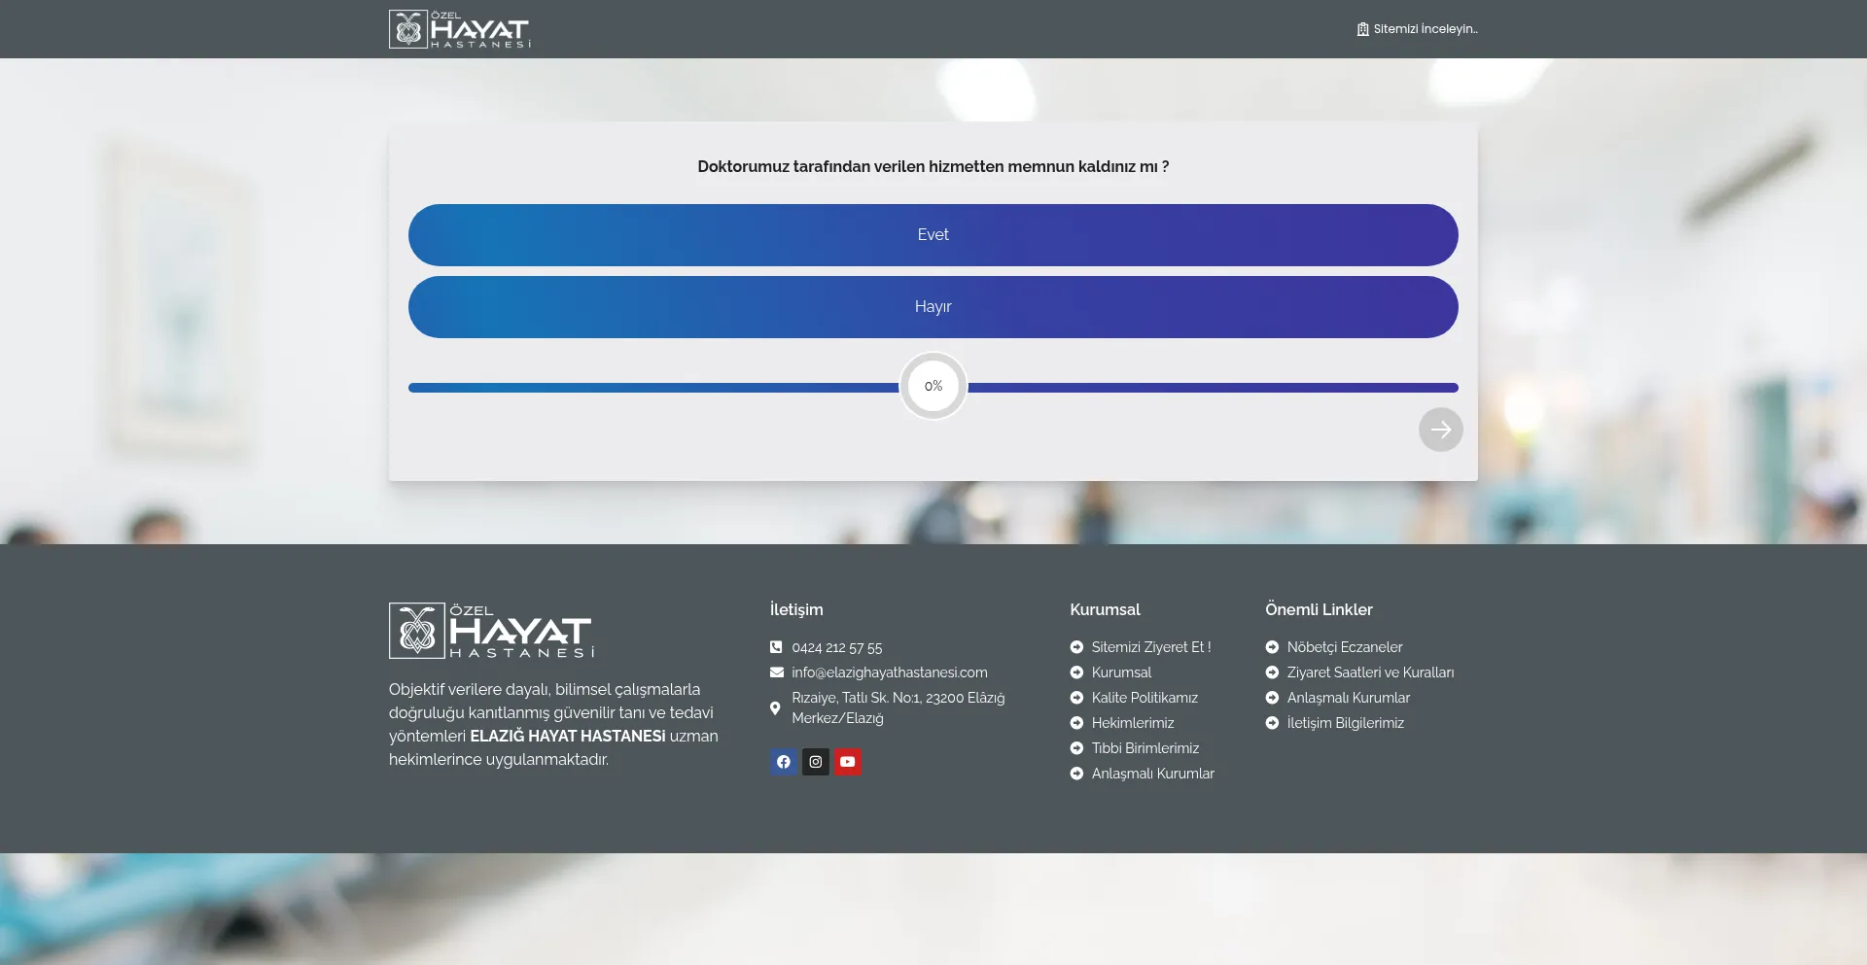
Task: Select the Hayır answer option
Action: [933, 307]
